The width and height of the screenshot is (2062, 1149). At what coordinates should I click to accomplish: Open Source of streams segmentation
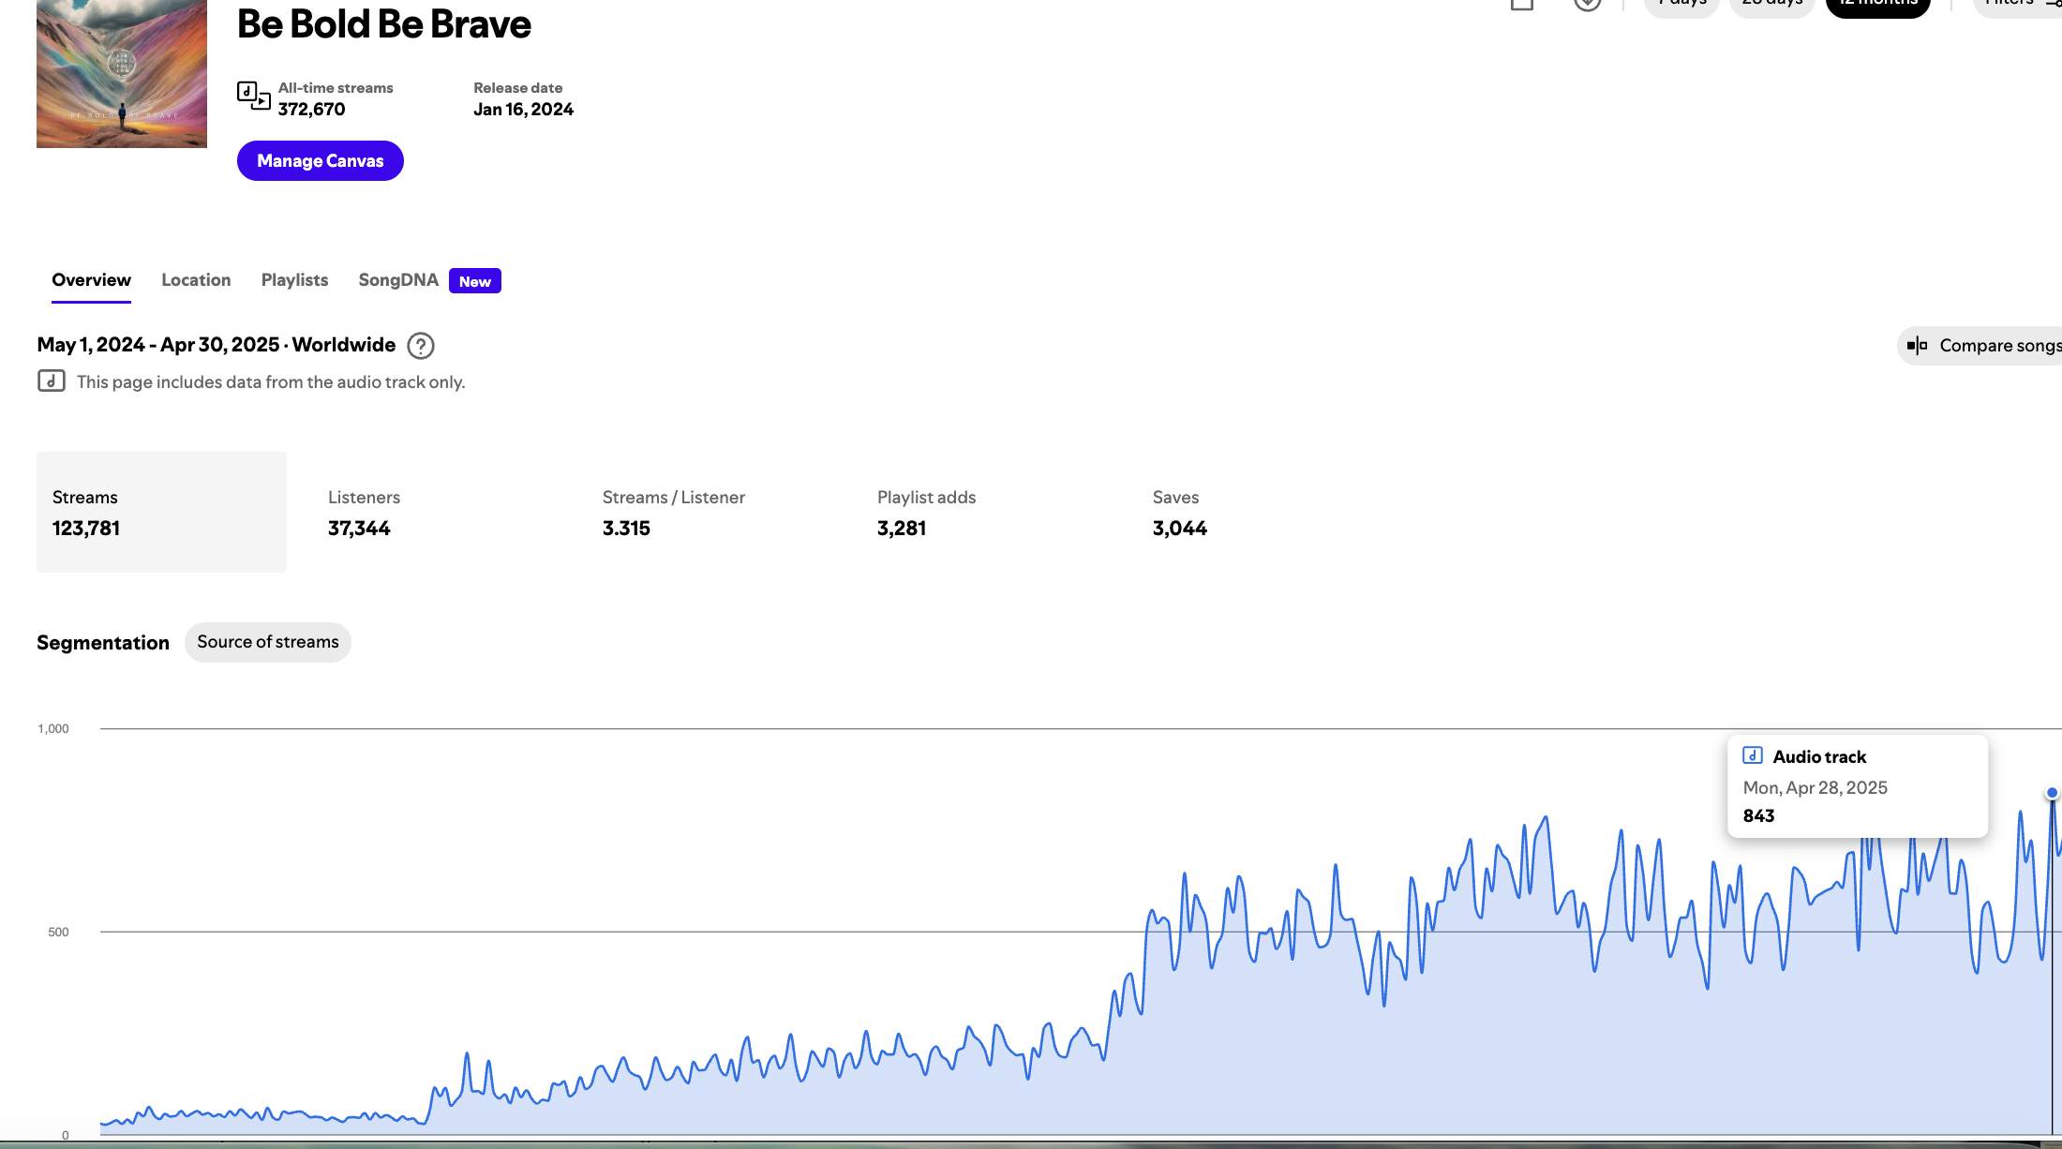[x=267, y=642]
